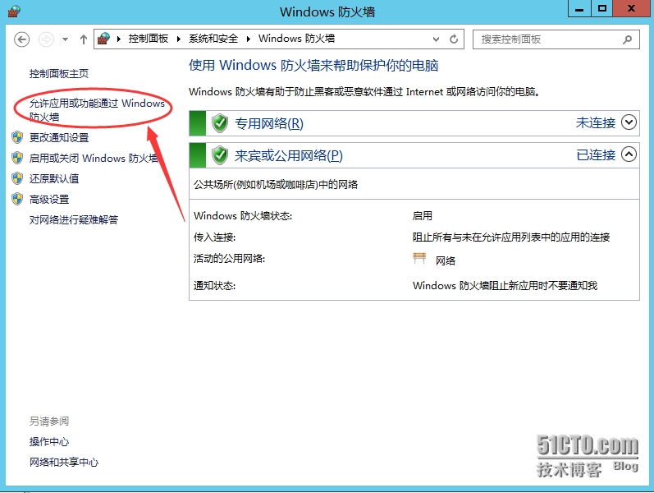This screenshot has height=493, width=654.
Task: Click shield icon beside 更改通知设置
Action: (17, 137)
